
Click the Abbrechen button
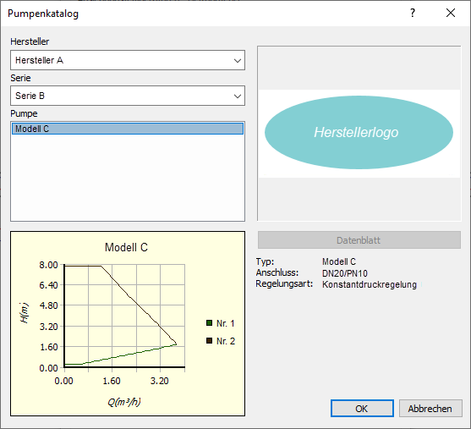(430, 408)
